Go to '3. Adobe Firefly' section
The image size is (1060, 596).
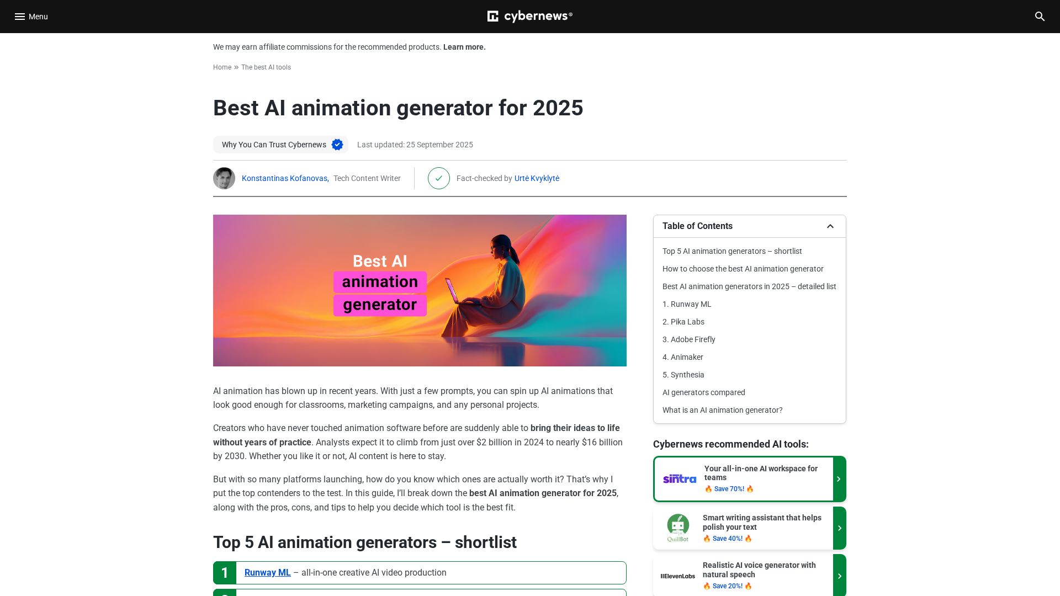coord(688,339)
